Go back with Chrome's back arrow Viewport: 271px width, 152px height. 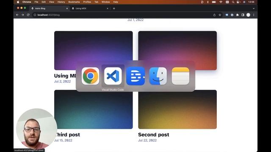coord(17,15)
